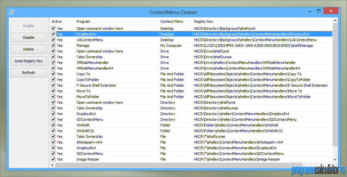Click the Context Menu column header
Screen dimensions: 347x177
point(175,21)
